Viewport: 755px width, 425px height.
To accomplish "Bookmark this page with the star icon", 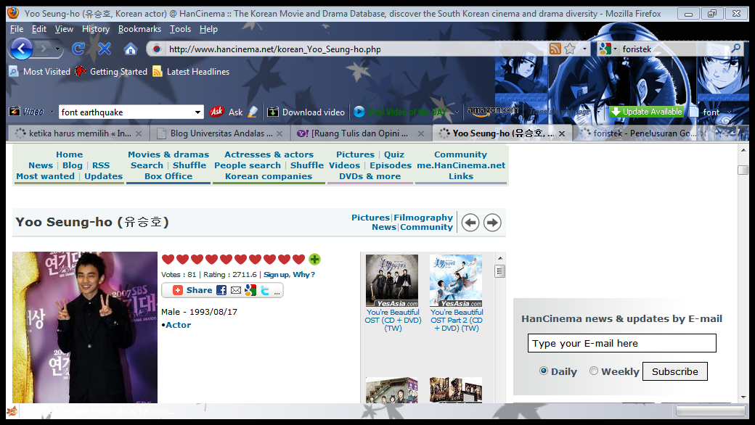I will tap(570, 49).
